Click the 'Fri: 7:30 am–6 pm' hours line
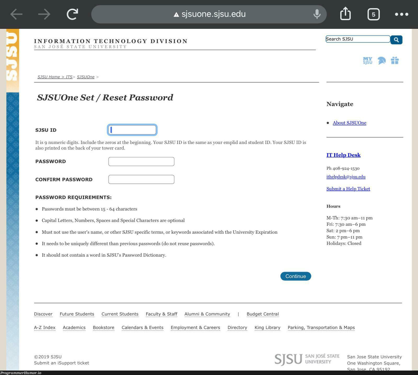This screenshot has width=418, height=375. point(346,224)
